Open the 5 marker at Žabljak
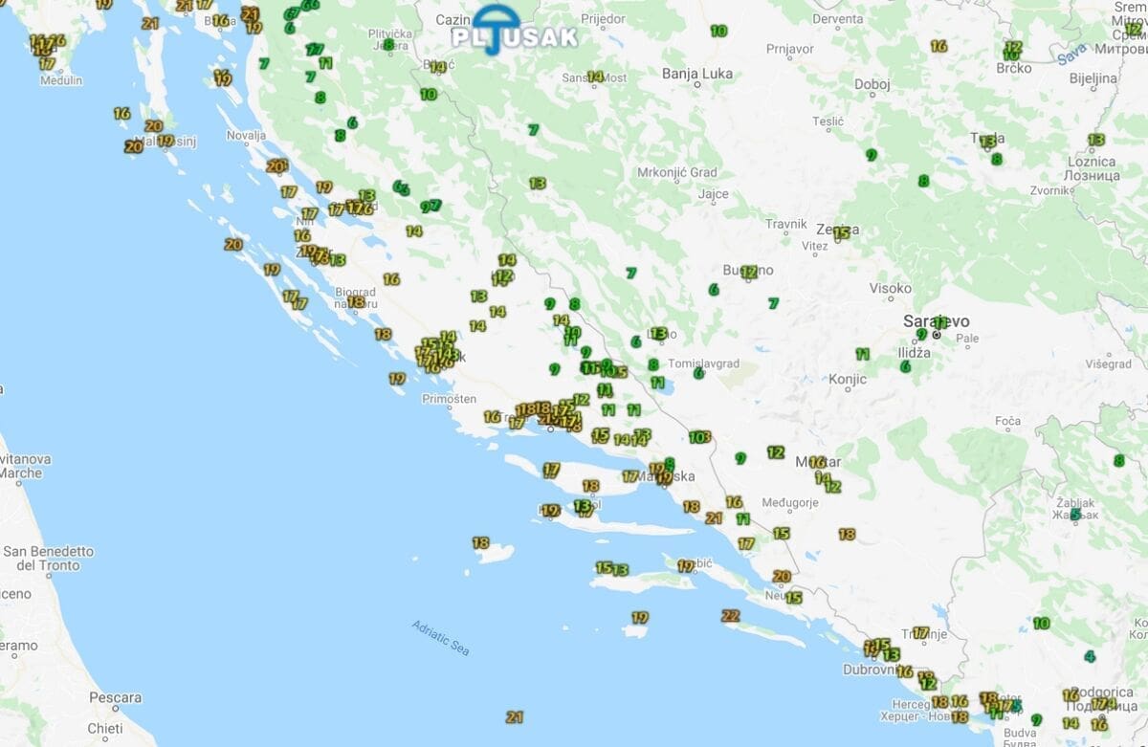Screen dimensions: 1148x747 tap(1075, 514)
